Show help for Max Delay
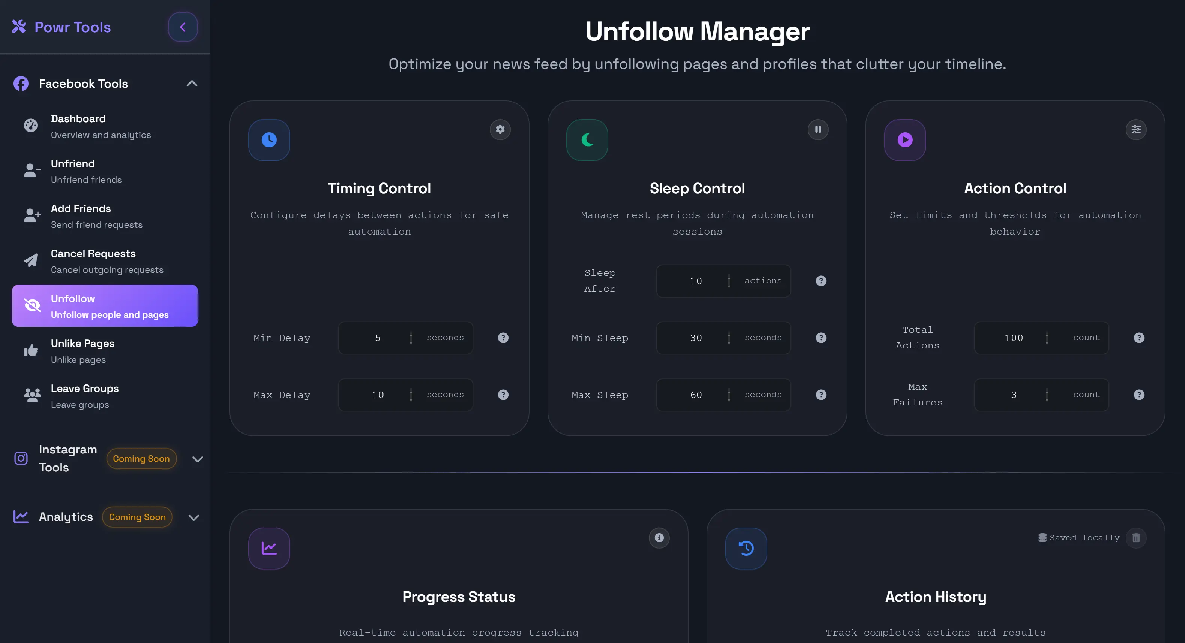The height and width of the screenshot is (643, 1185). (503, 395)
